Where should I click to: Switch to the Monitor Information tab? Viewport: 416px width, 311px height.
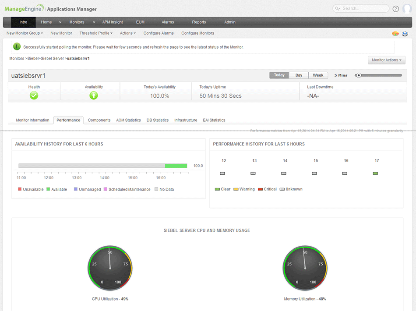point(33,120)
